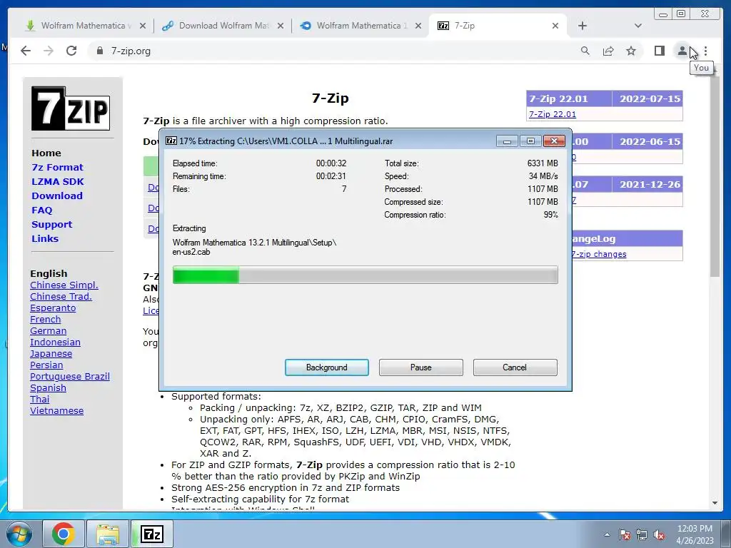The image size is (731, 548).
Task: Open the Support link in sidebar
Action: pos(51,225)
